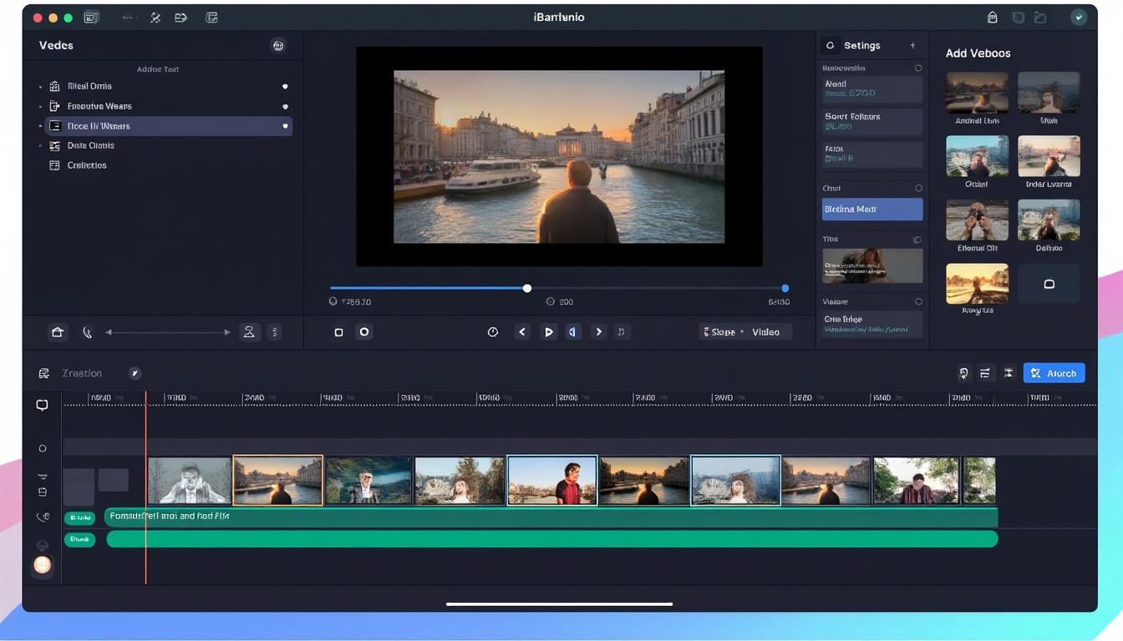Click the text-align icon left of Aturch
This screenshot has width=1123, height=641.
point(1009,373)
